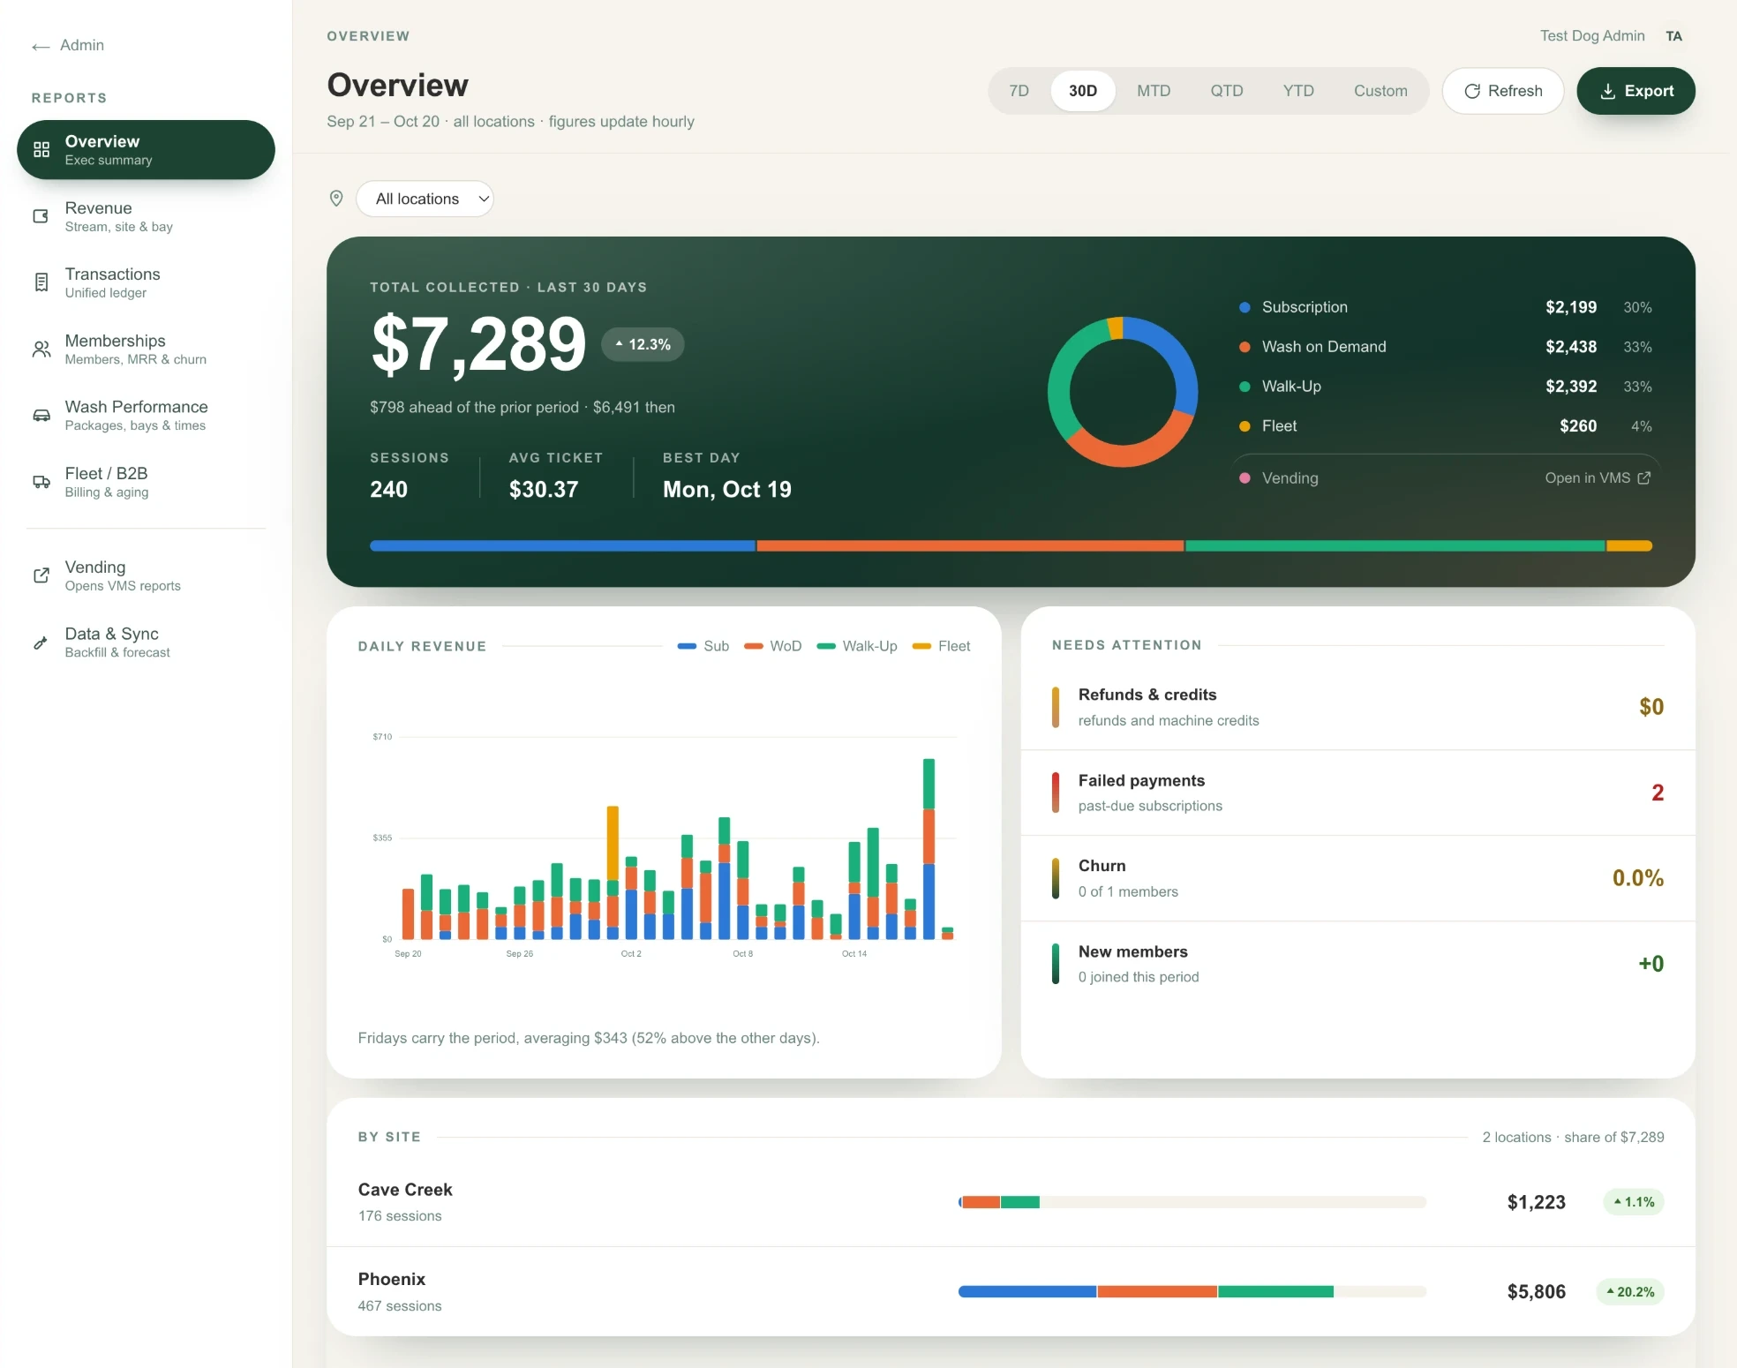1737x1368 pixels.
Task: Follow the Open in VMS link
Action: (1598, 477)
